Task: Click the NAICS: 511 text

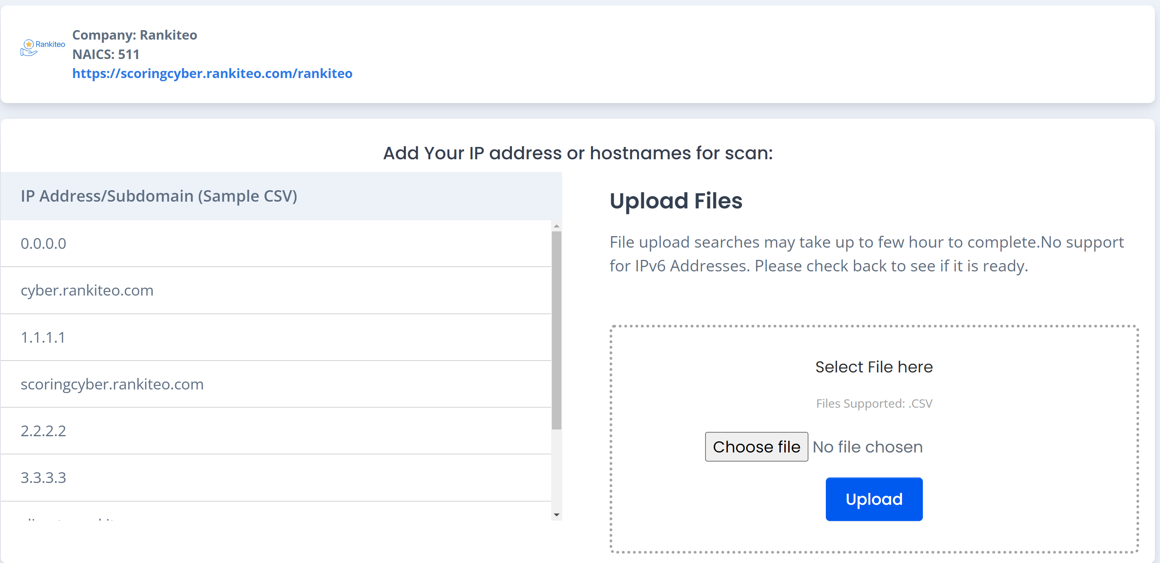Action: click(x=106, y=54)
